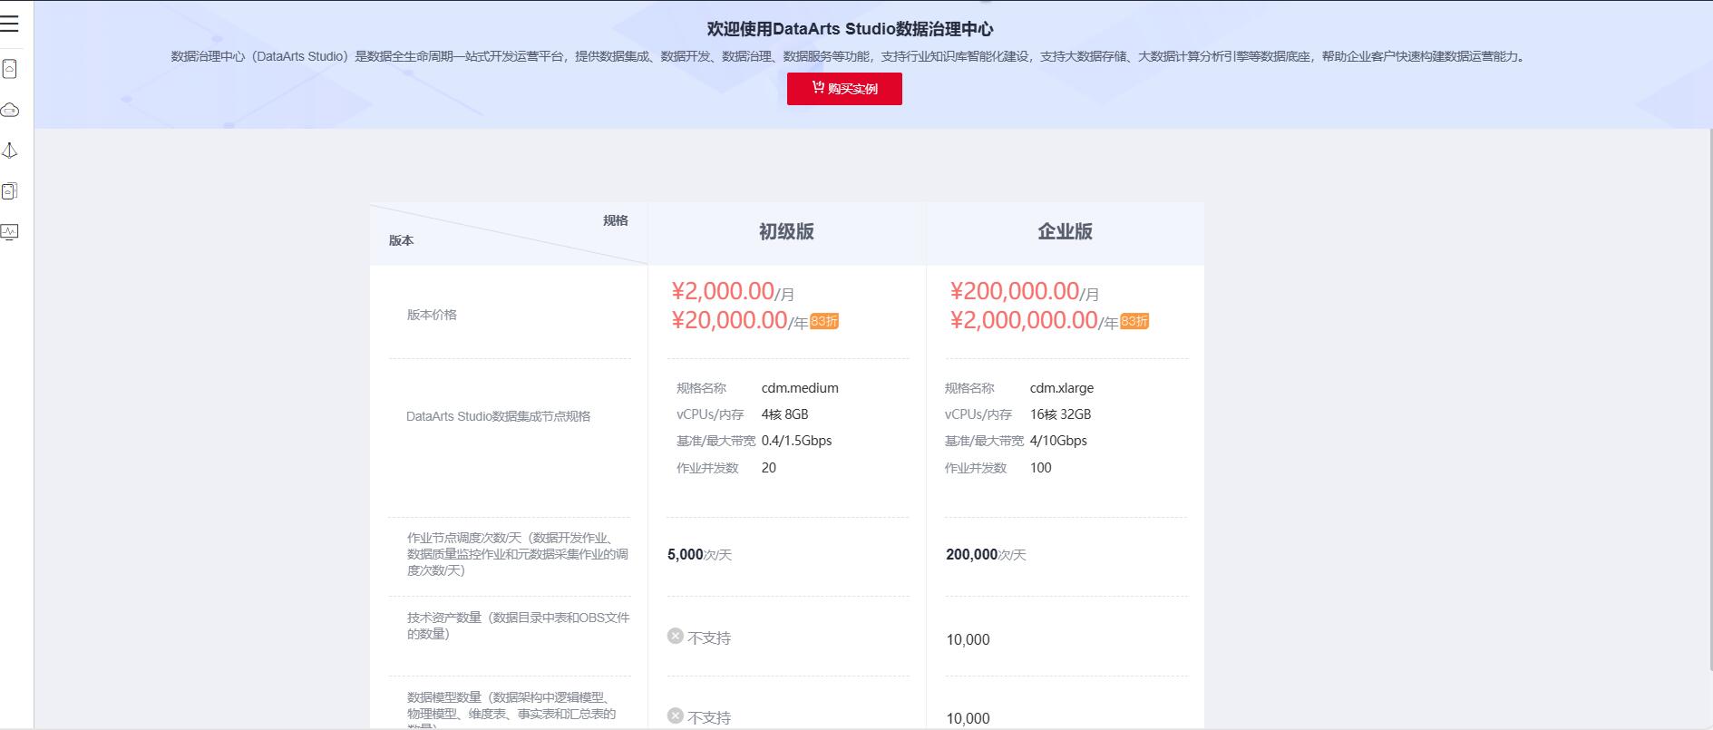
Task: Click the monitor waveform sidebar icon
Action: pyautogui.click(x=10, y=232)
